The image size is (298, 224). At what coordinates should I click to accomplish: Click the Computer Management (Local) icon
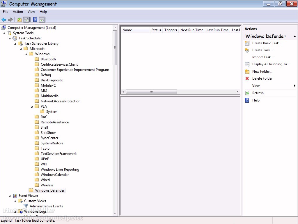3,28
